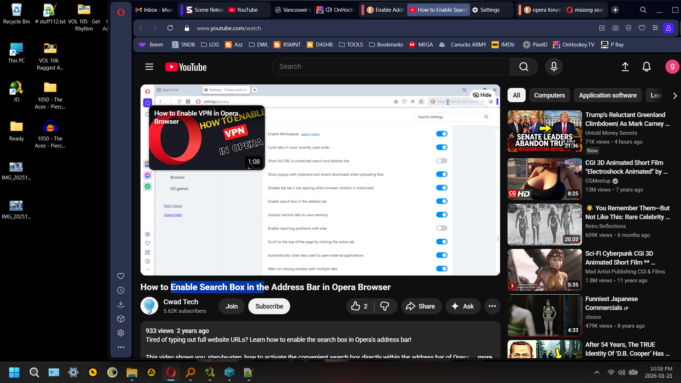
Task: Click the Share button
Action: click(x=421, y=306)
